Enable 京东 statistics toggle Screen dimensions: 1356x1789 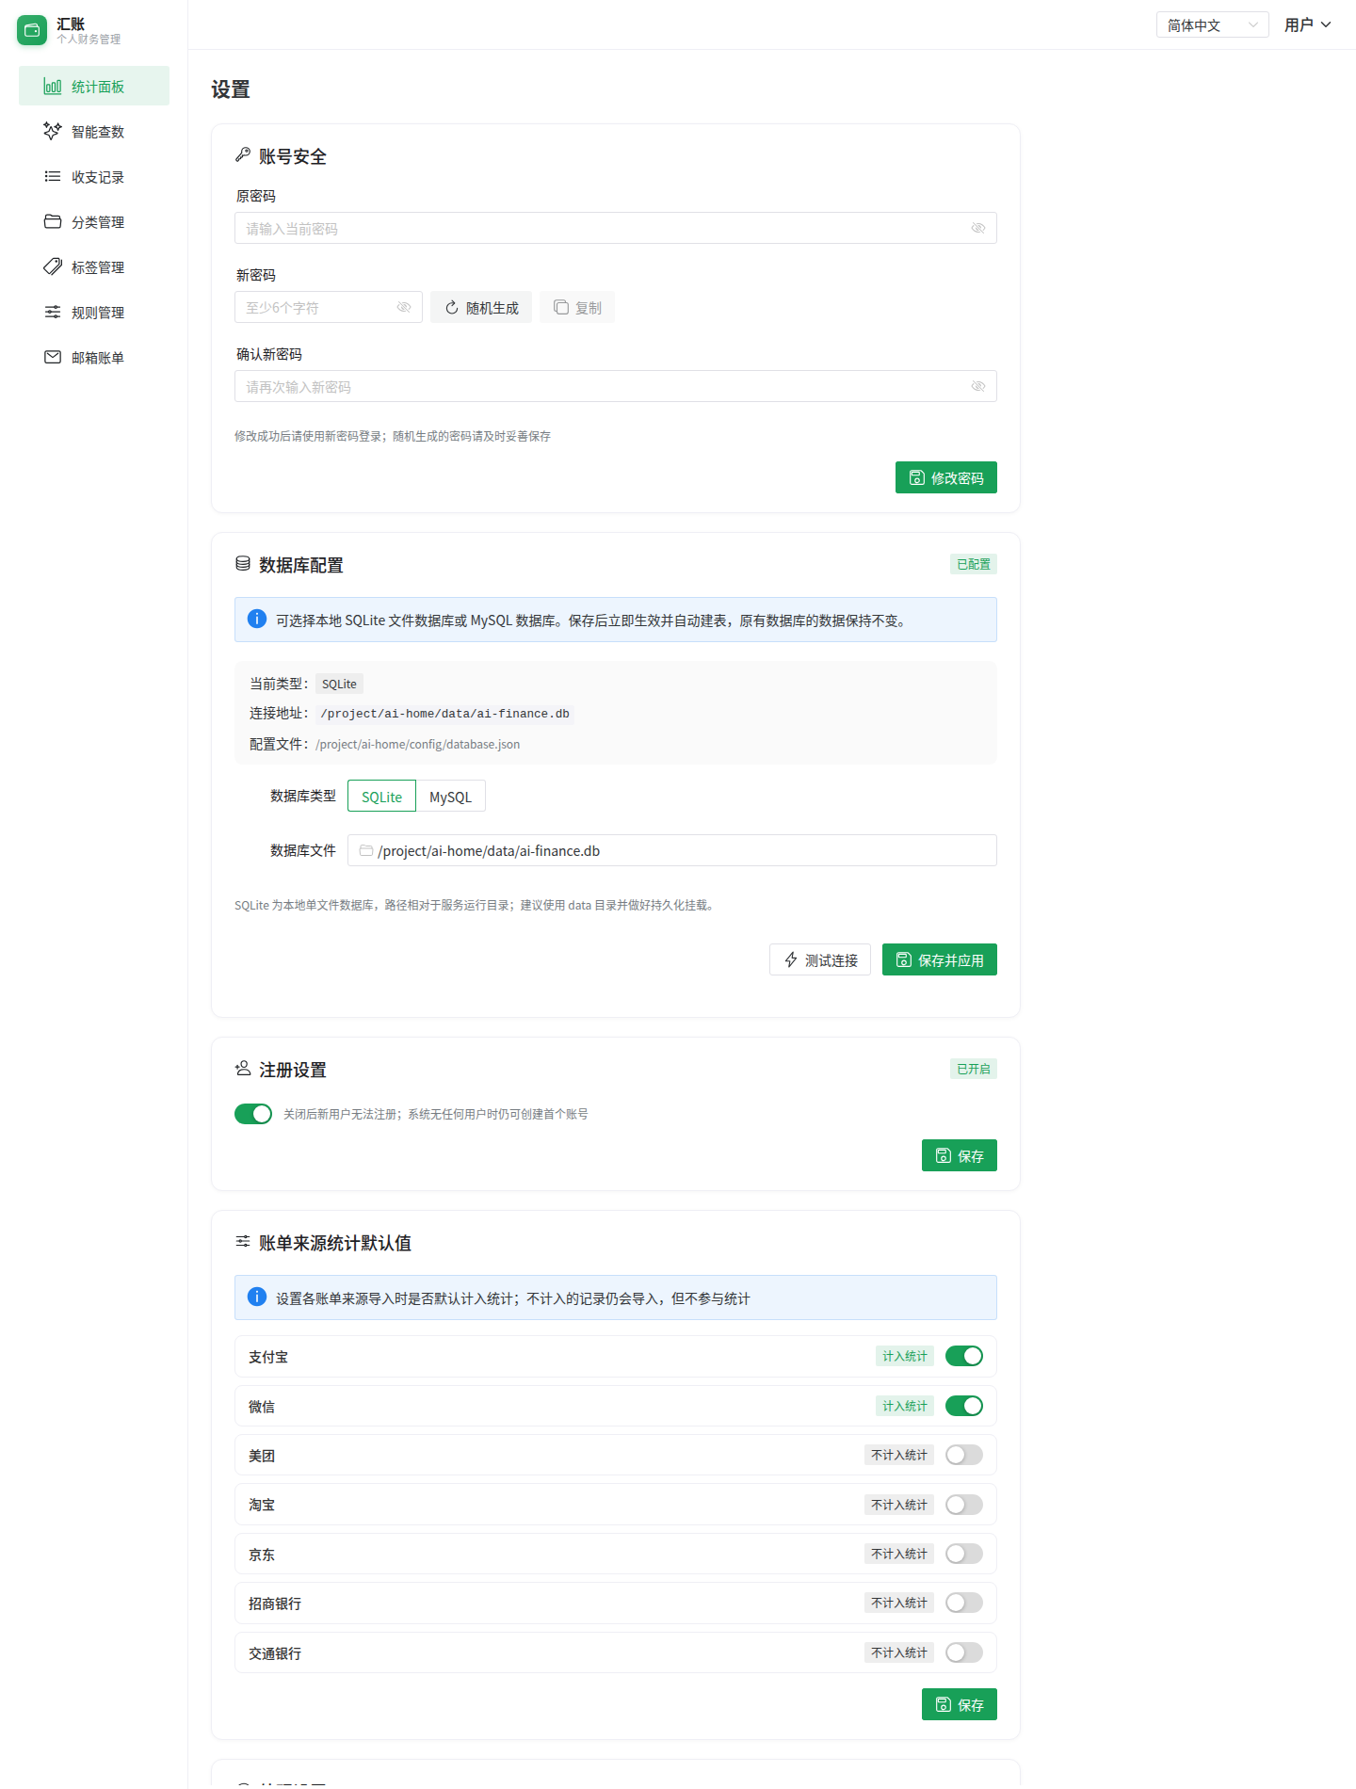click(x=964, y=1554)
